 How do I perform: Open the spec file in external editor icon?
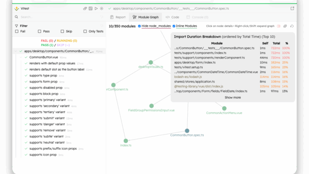tap(292, 9)
